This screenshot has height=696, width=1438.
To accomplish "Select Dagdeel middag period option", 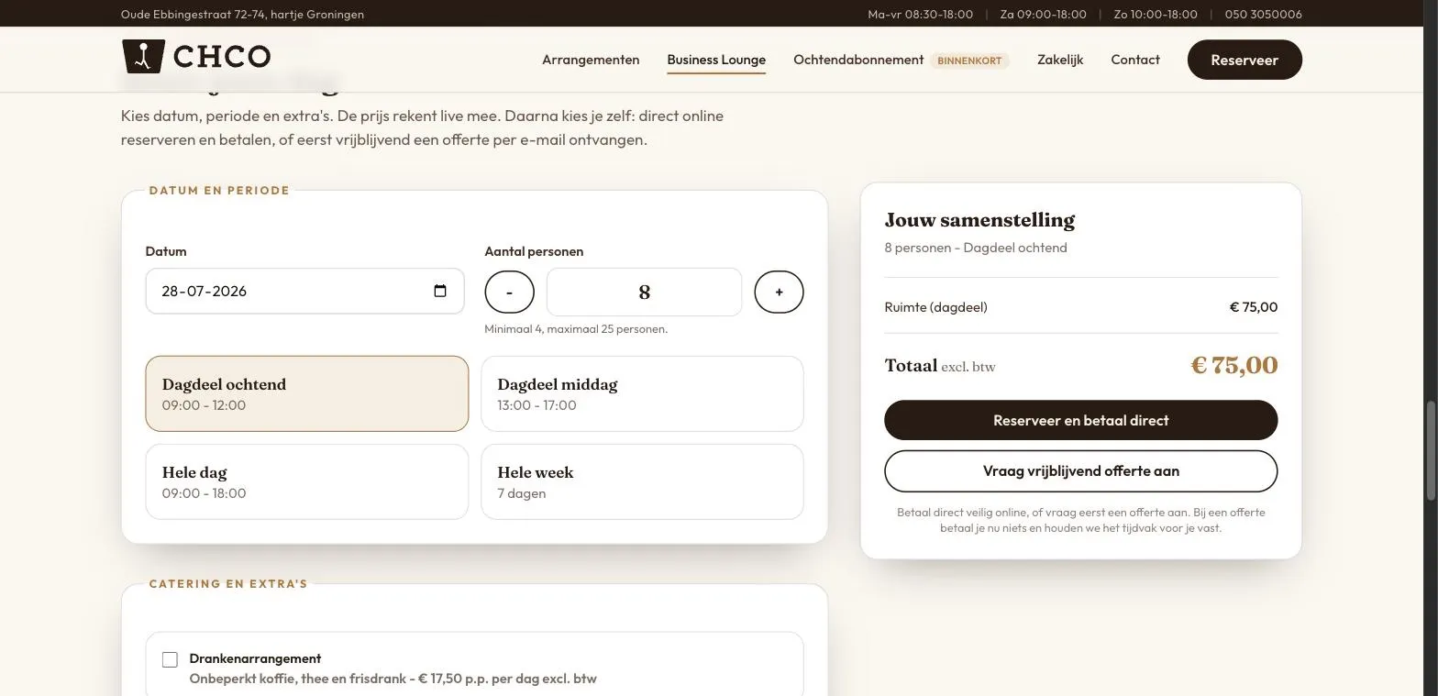I will [x=642, y=393].
